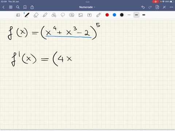175x131 pixels.
Task: Undo the last stroke
Action: [143, 7]
